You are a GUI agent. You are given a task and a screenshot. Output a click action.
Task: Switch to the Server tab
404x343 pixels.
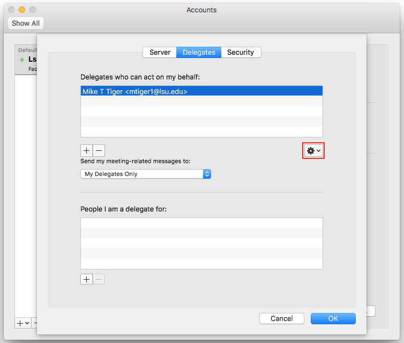(x=160, y=53)
